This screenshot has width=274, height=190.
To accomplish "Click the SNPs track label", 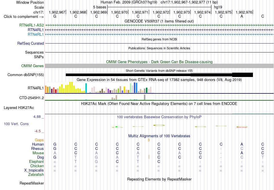I will click(39, 57).
